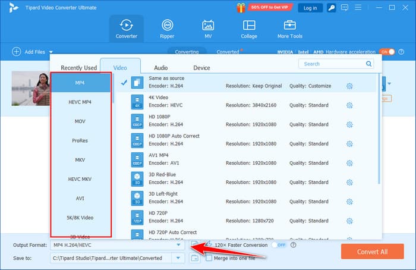The width and height of the screenshot is (416, 270).
Task: Open settings gear for AV1 MP4
Action: (x=349, y=163)
